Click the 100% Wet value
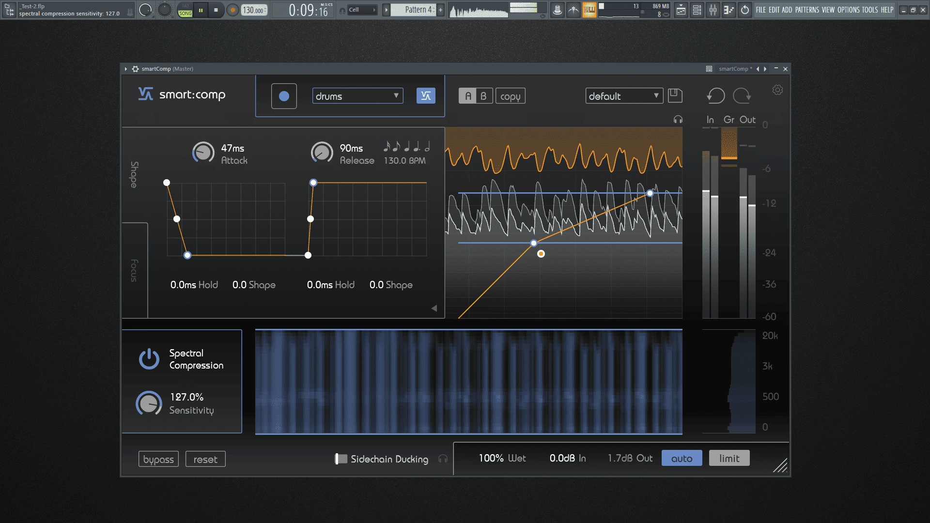Viewport: 930px width, 523px height. point(491,458)
